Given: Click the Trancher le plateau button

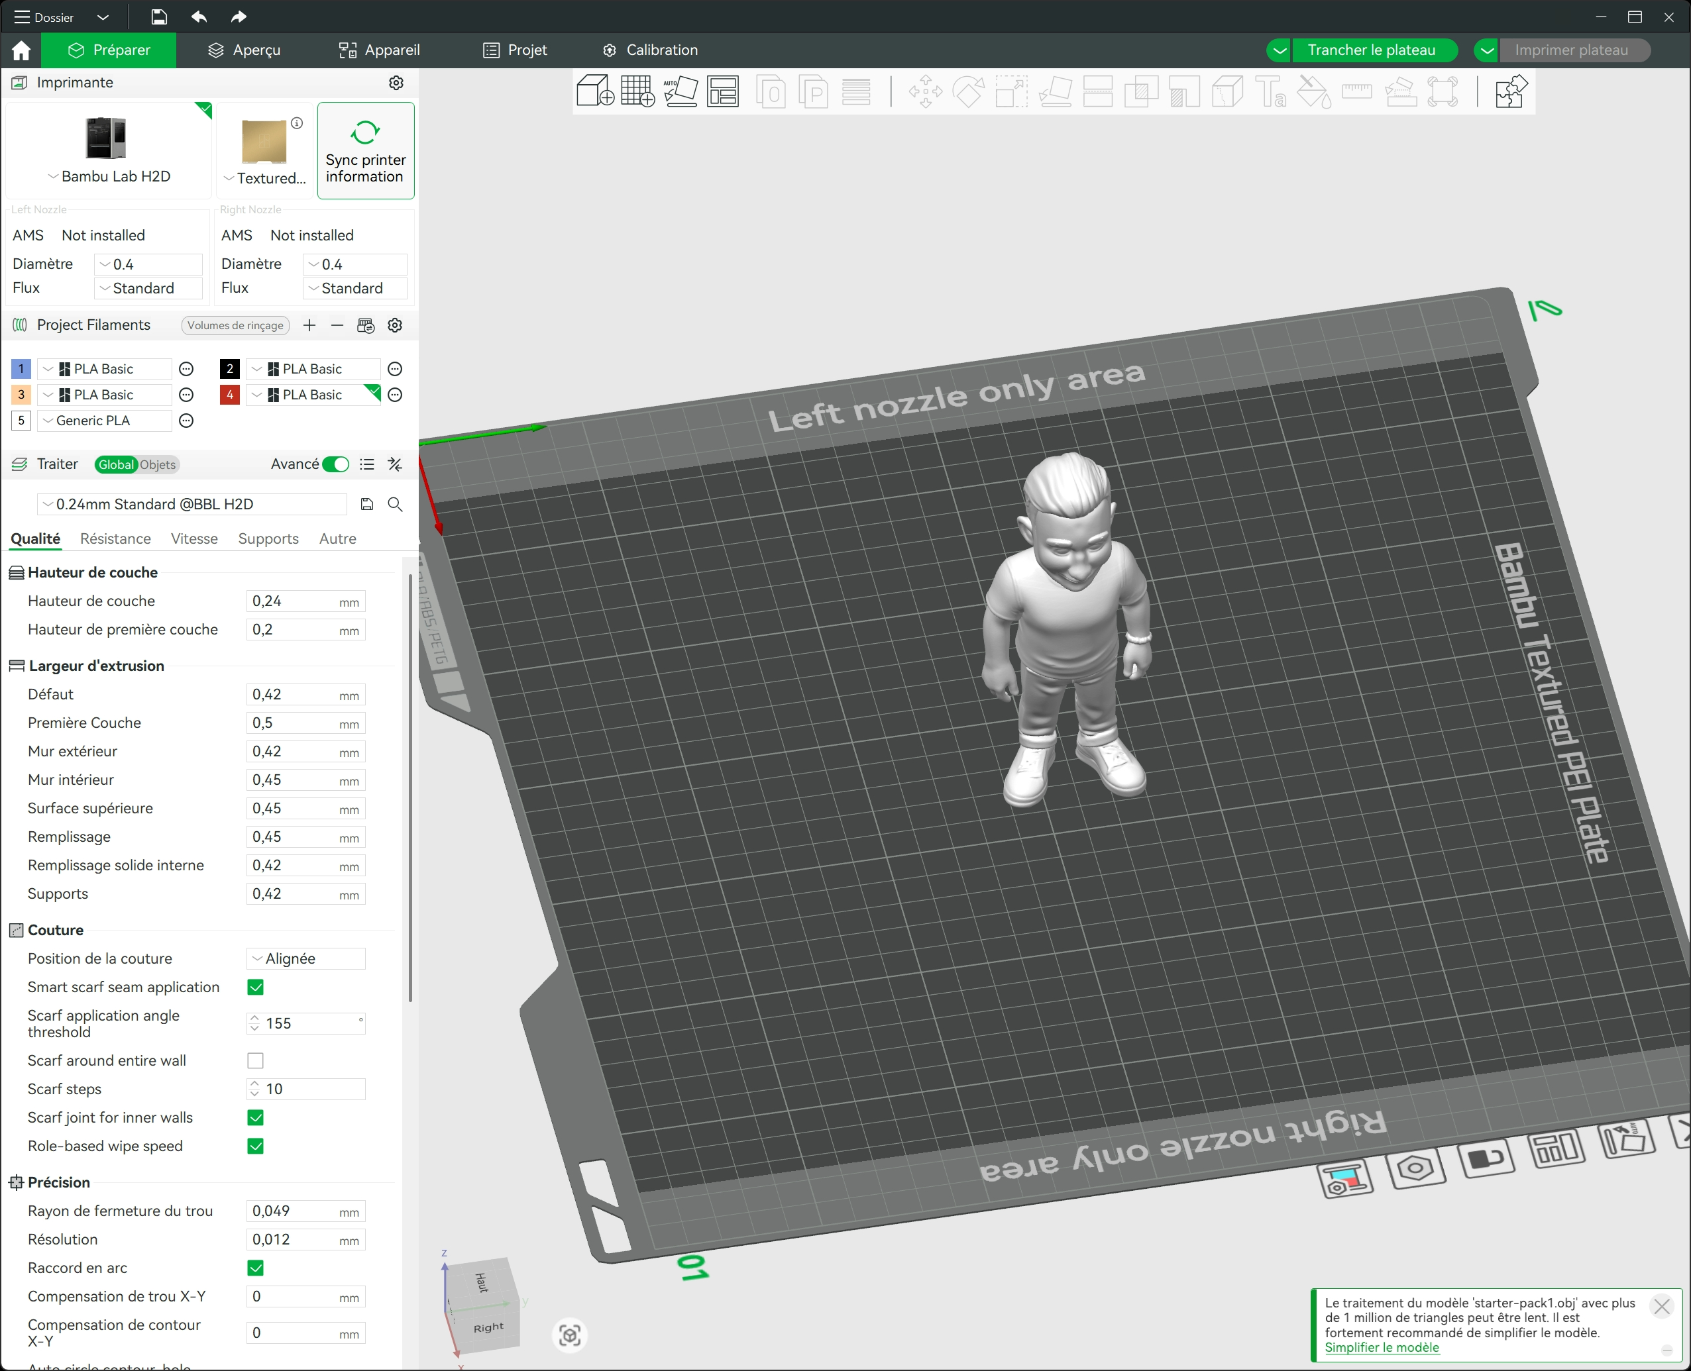Looking at the screenshot, I should (1371, 50).
